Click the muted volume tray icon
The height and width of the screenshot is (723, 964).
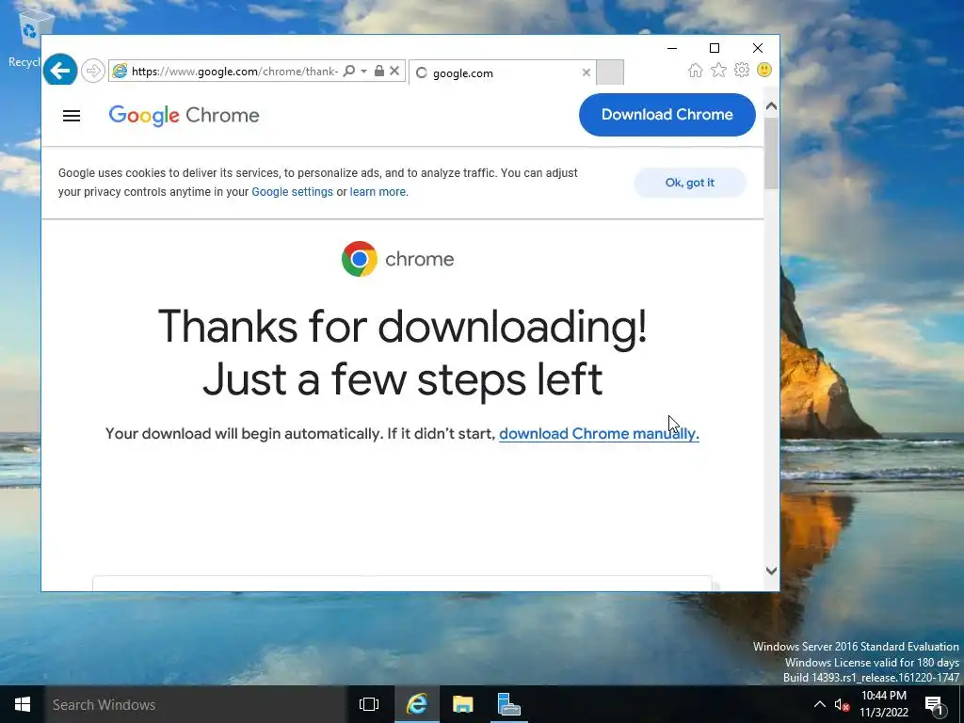pos(842,705)
